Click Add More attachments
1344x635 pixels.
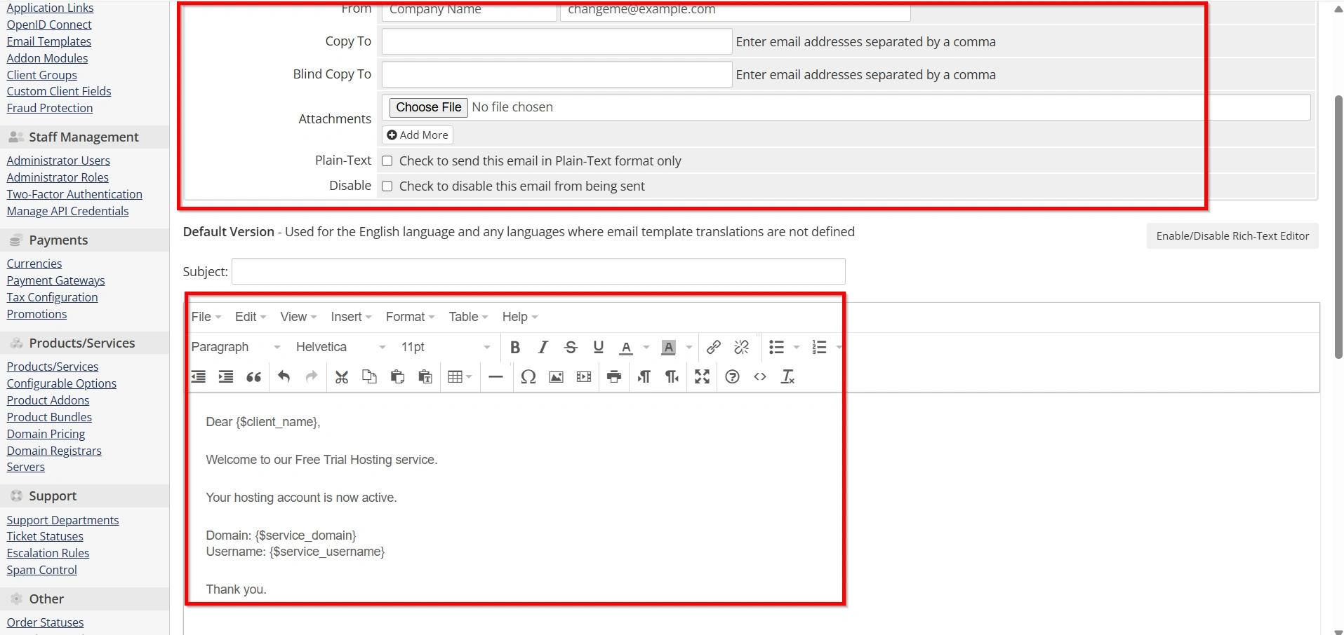click(418, 135)
